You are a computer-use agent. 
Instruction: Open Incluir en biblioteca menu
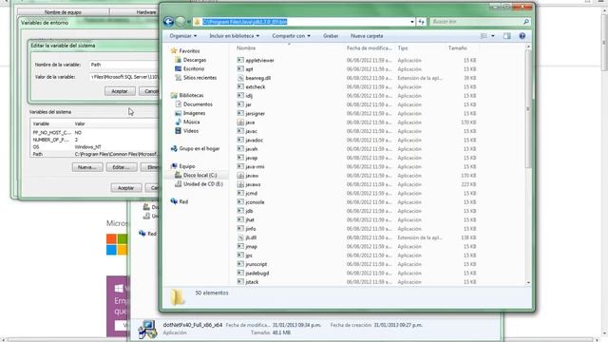(235, 36)
